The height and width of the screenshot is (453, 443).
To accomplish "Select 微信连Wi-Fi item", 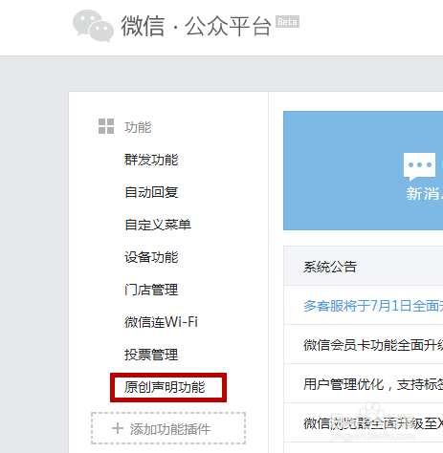I will pyautogui.click(x=161, y=322).
